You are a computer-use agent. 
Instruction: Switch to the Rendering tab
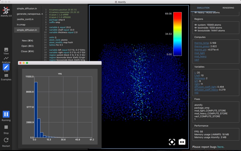tap(228, 8)
